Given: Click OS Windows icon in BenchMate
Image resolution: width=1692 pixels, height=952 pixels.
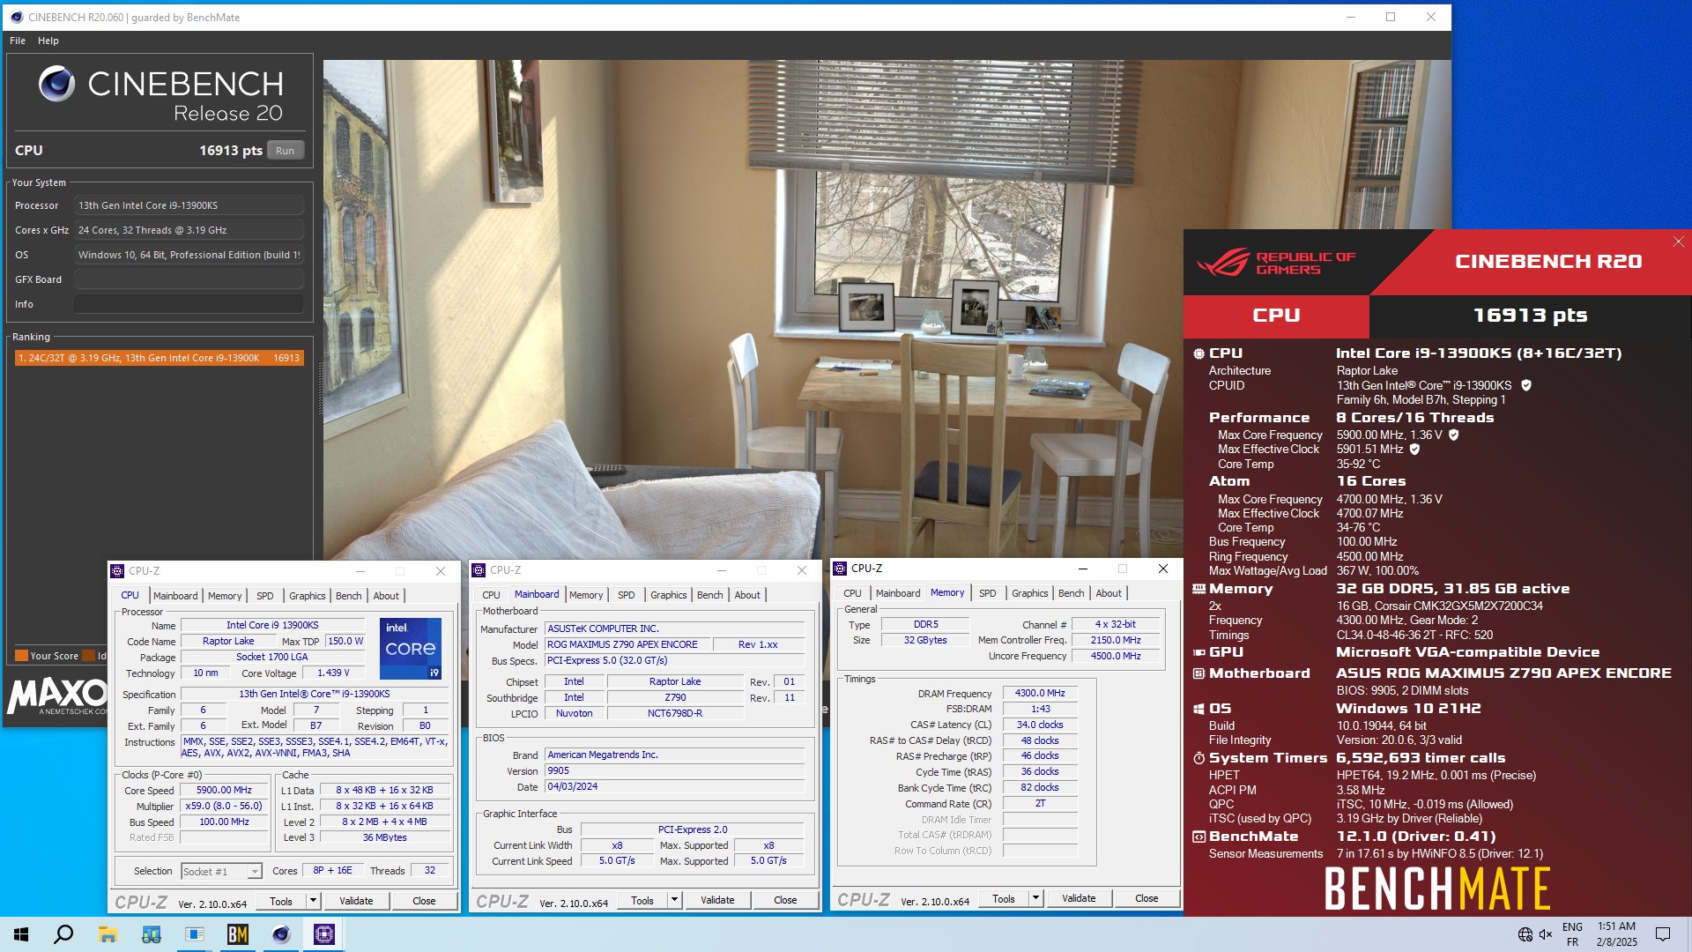Looking at the screenshot, I should (x=1198, y=709).
